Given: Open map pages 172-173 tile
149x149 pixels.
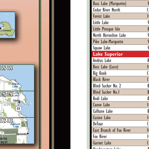Looking at the screenshot, I should coord(17,131).
